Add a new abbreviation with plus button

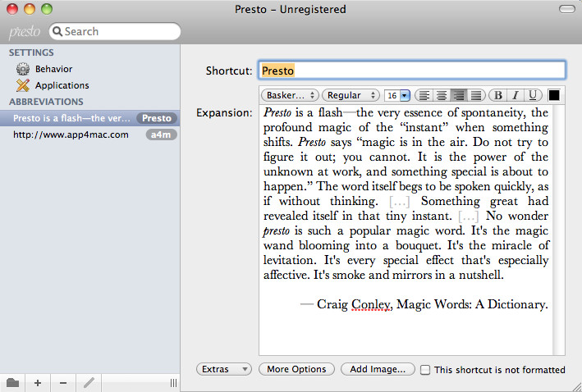38,383
